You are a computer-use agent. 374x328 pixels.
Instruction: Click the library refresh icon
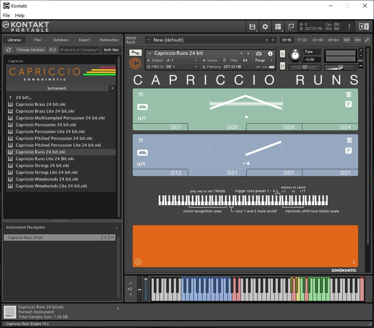point(9,50)
